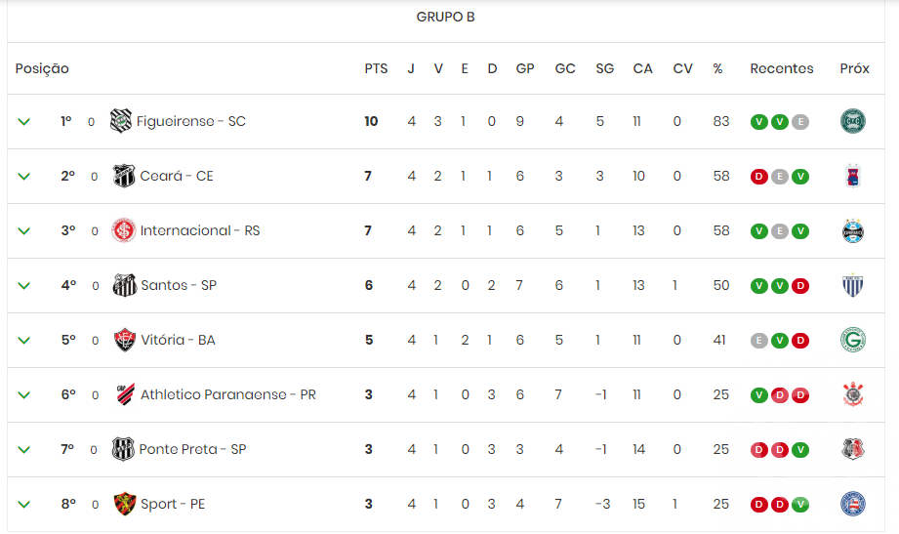Image resolution: width=899 pixels, height=534 pixels.
Task: Click the Internacional red crest icon
Action: 123,230
